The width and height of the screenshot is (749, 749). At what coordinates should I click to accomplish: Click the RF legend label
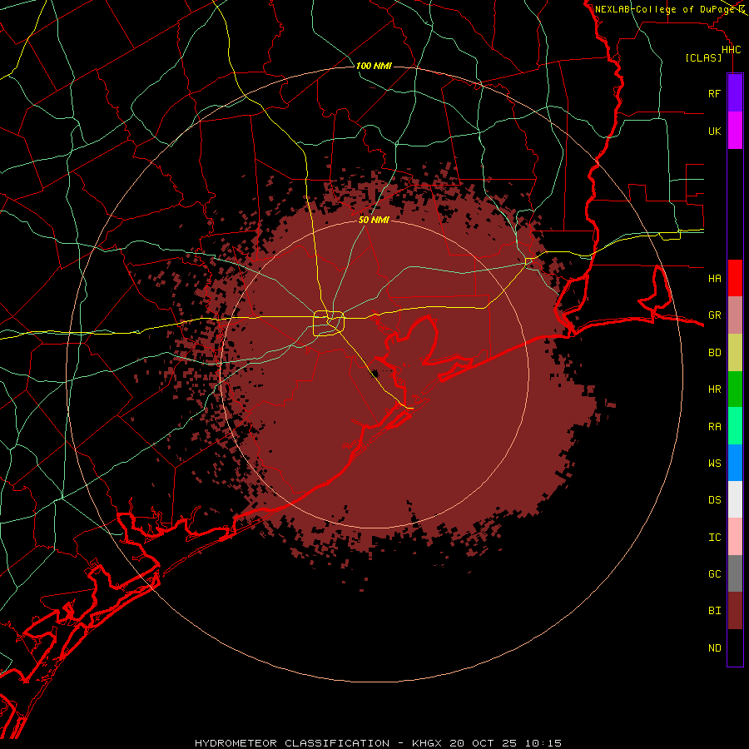(714, 93)
